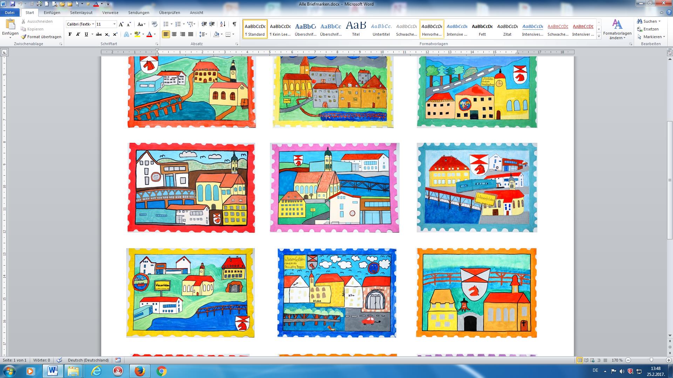Center the paragraph text
673x378 pixels.
[x=174, y=34]
